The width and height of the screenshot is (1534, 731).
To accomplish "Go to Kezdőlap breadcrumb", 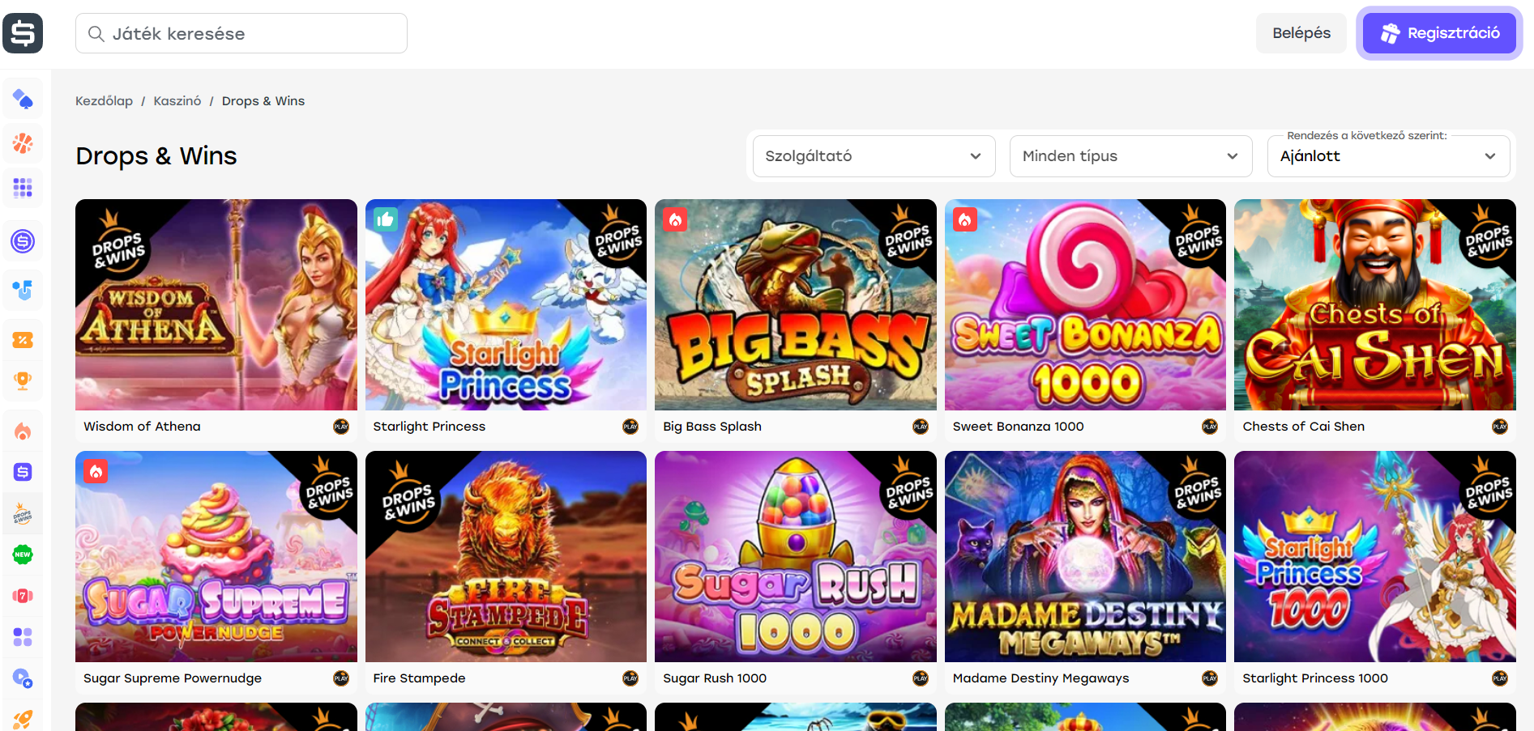I will point(104,101).
